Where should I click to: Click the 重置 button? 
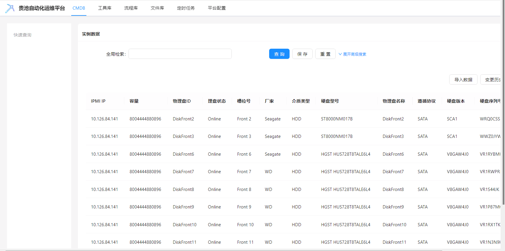[325, 54]
